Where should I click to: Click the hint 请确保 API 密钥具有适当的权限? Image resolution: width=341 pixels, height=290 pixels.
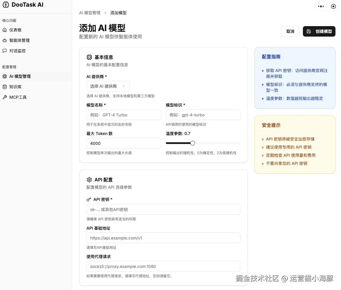(111, 219)
